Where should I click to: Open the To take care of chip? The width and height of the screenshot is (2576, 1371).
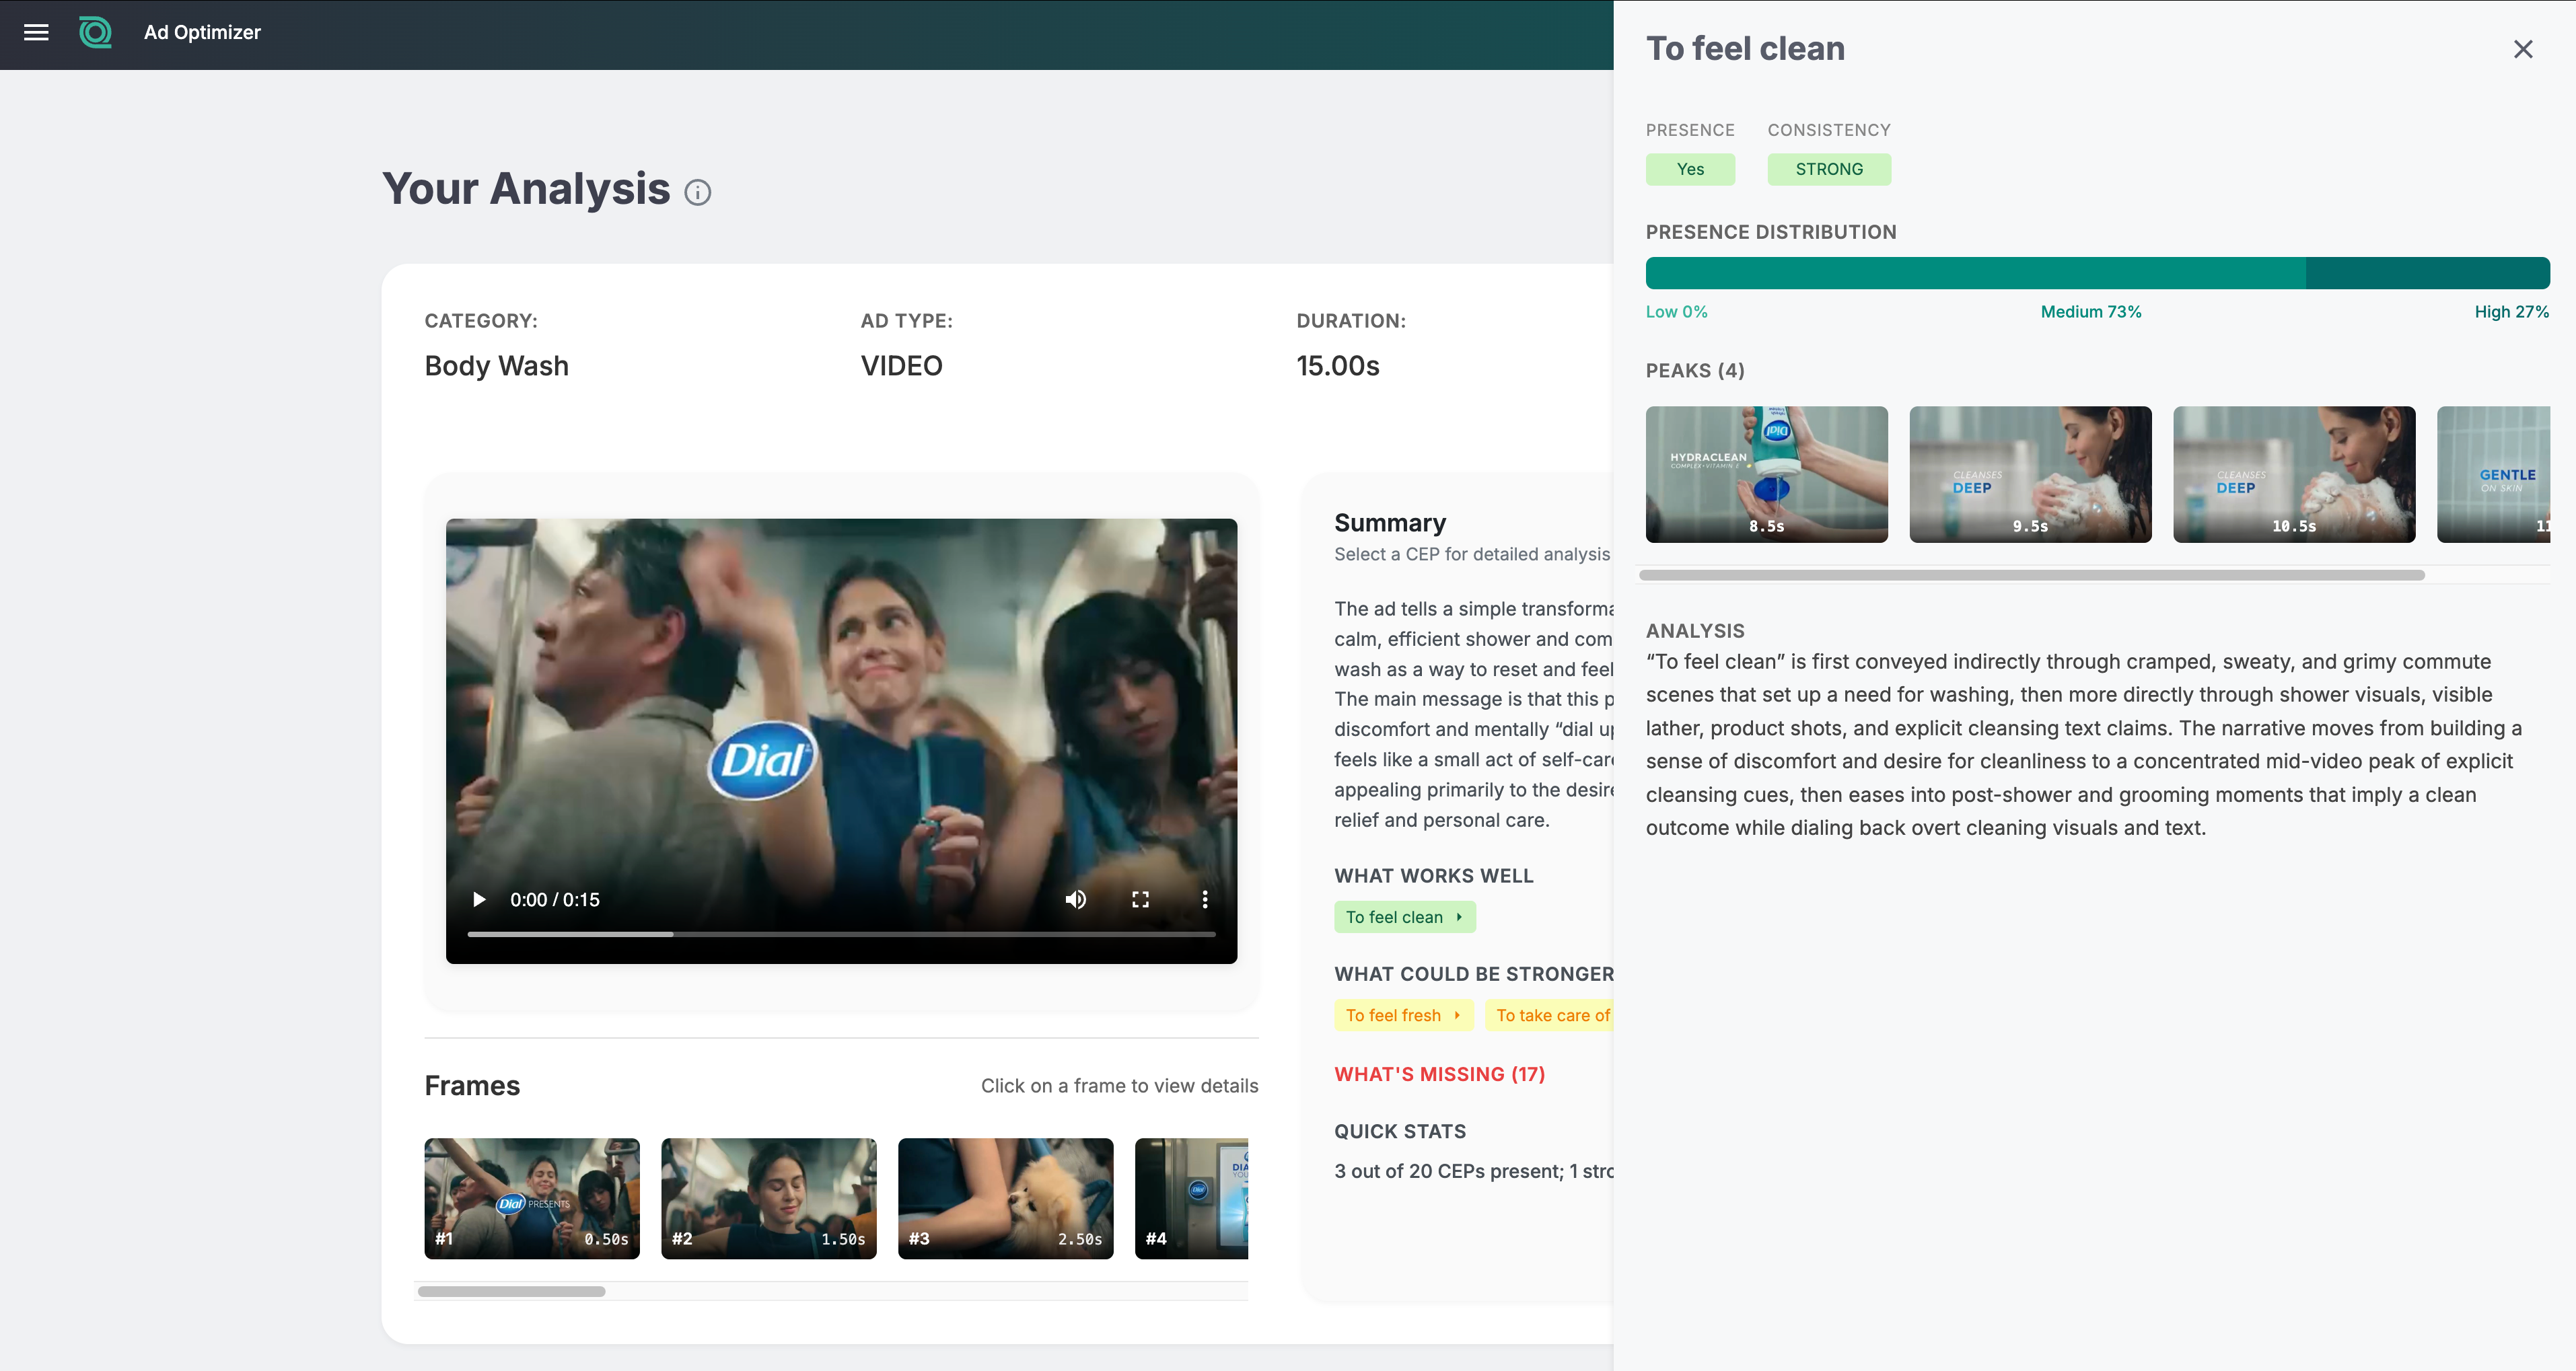1550,1015
